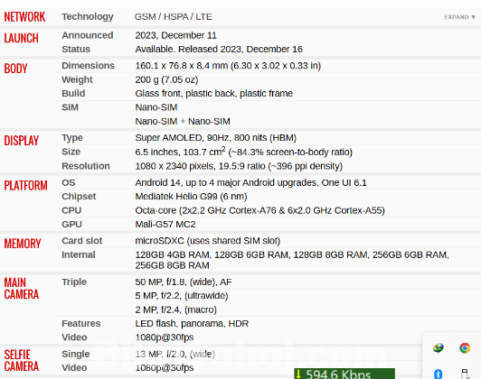Viewport: 481px width, 379px height.
Task: Open the Chipset glossary label
Action: [x=79, y=197]
